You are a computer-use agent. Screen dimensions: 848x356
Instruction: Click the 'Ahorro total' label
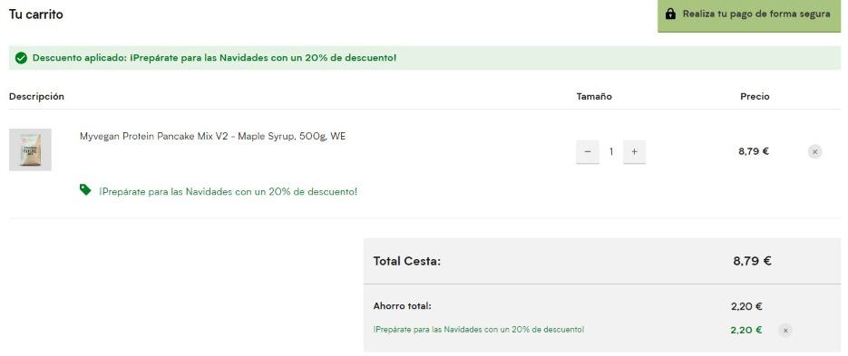[403, 306]
